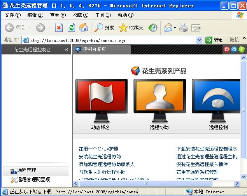This screenshot has width=247, height=196.
Task: Open link 安装花生壳远程协助
Action: [x=100, y=157]
